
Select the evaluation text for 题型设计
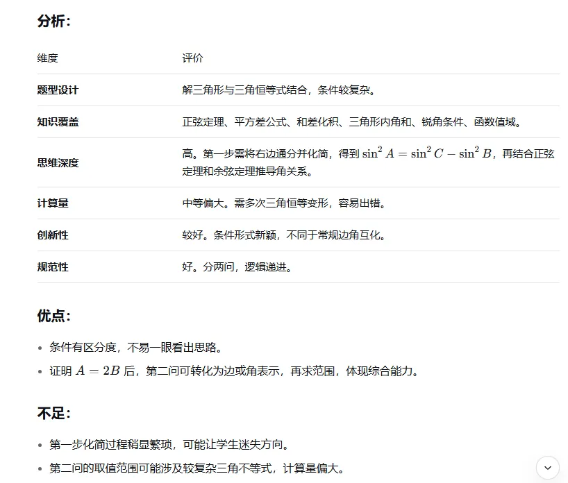click(x=278, y=90)
